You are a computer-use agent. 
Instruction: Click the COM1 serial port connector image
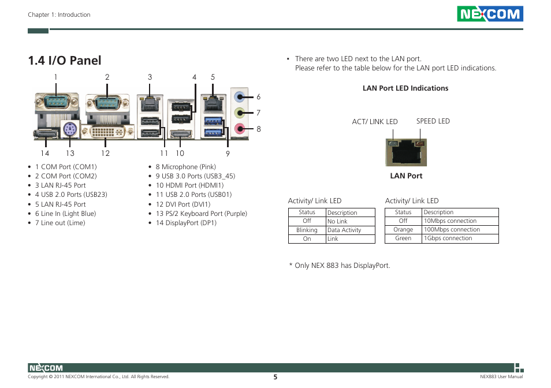(x=57, y=103)
